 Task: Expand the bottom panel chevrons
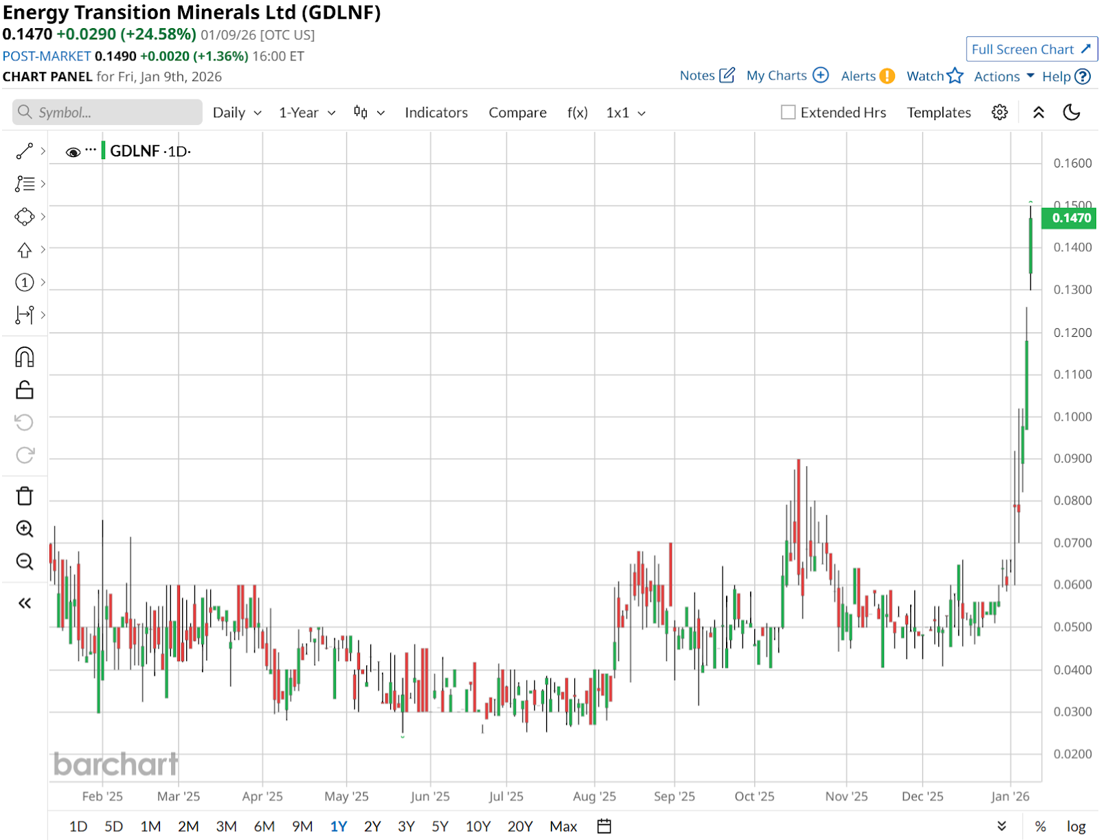pyautogui.click(x=1001, y=826)
